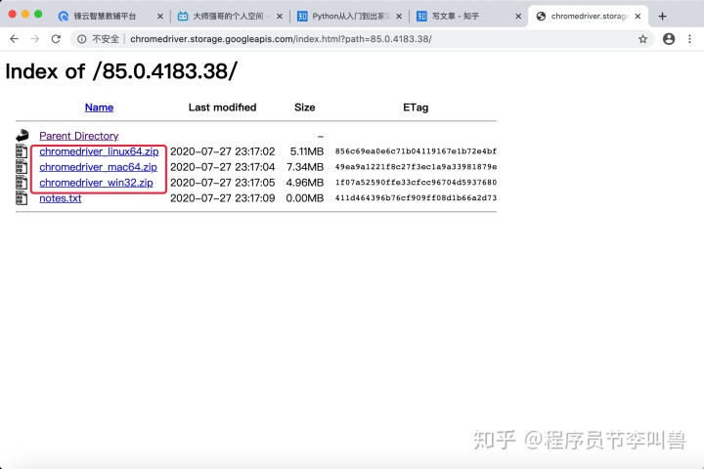Click the file icon beside chromedriver_win32.zip
Viewport: 704px width, 469px height.
22,182
